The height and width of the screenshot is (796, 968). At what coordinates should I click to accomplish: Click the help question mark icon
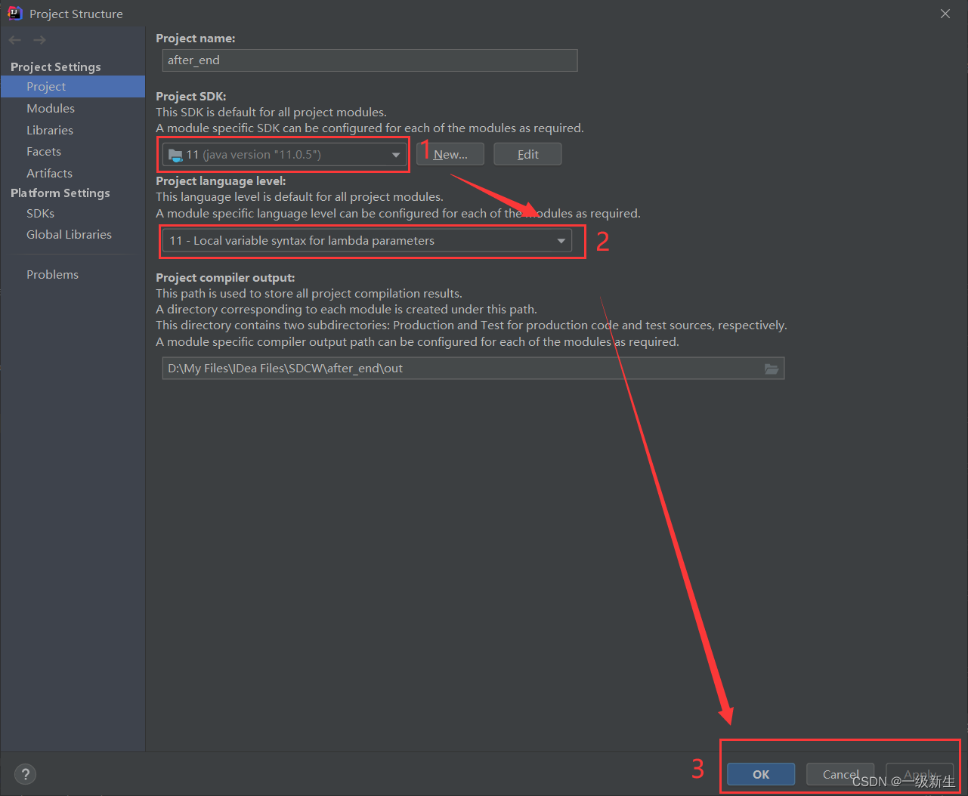25,774
